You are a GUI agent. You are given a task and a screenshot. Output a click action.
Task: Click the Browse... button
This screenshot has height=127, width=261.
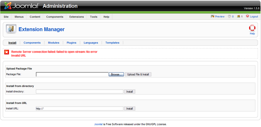coord(116,74)
